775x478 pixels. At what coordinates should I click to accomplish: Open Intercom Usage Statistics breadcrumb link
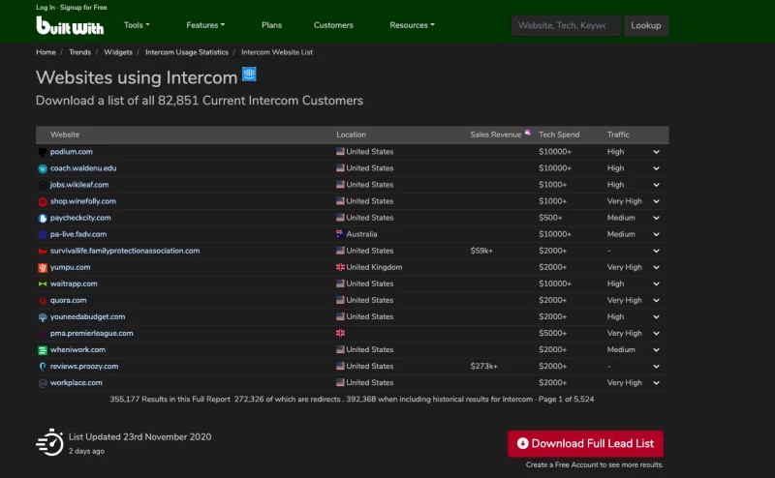[x=188, y=51]
